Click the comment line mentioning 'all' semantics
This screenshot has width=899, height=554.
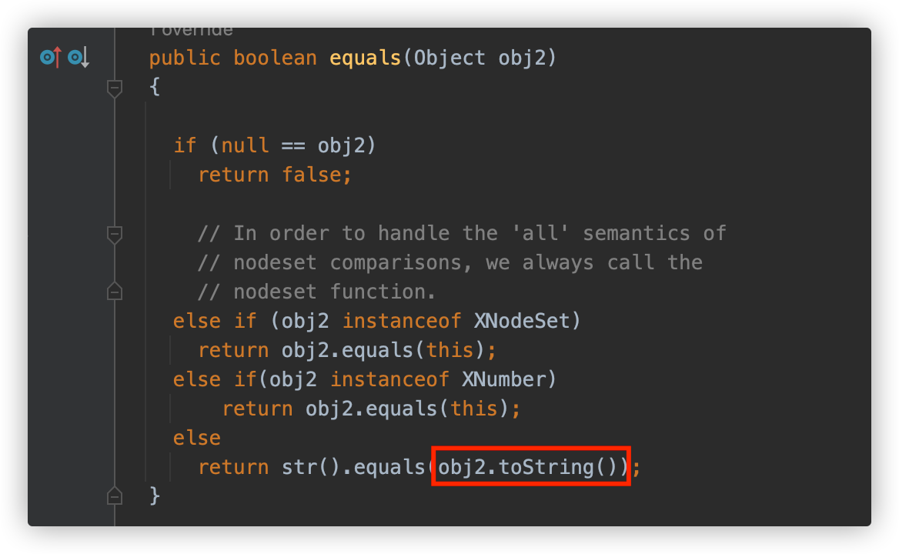[x=462, y=233]
